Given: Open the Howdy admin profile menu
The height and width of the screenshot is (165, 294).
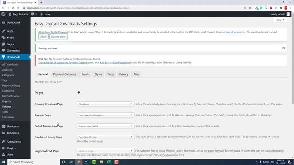Looking at the screenshot, I should tap(280, 14).
